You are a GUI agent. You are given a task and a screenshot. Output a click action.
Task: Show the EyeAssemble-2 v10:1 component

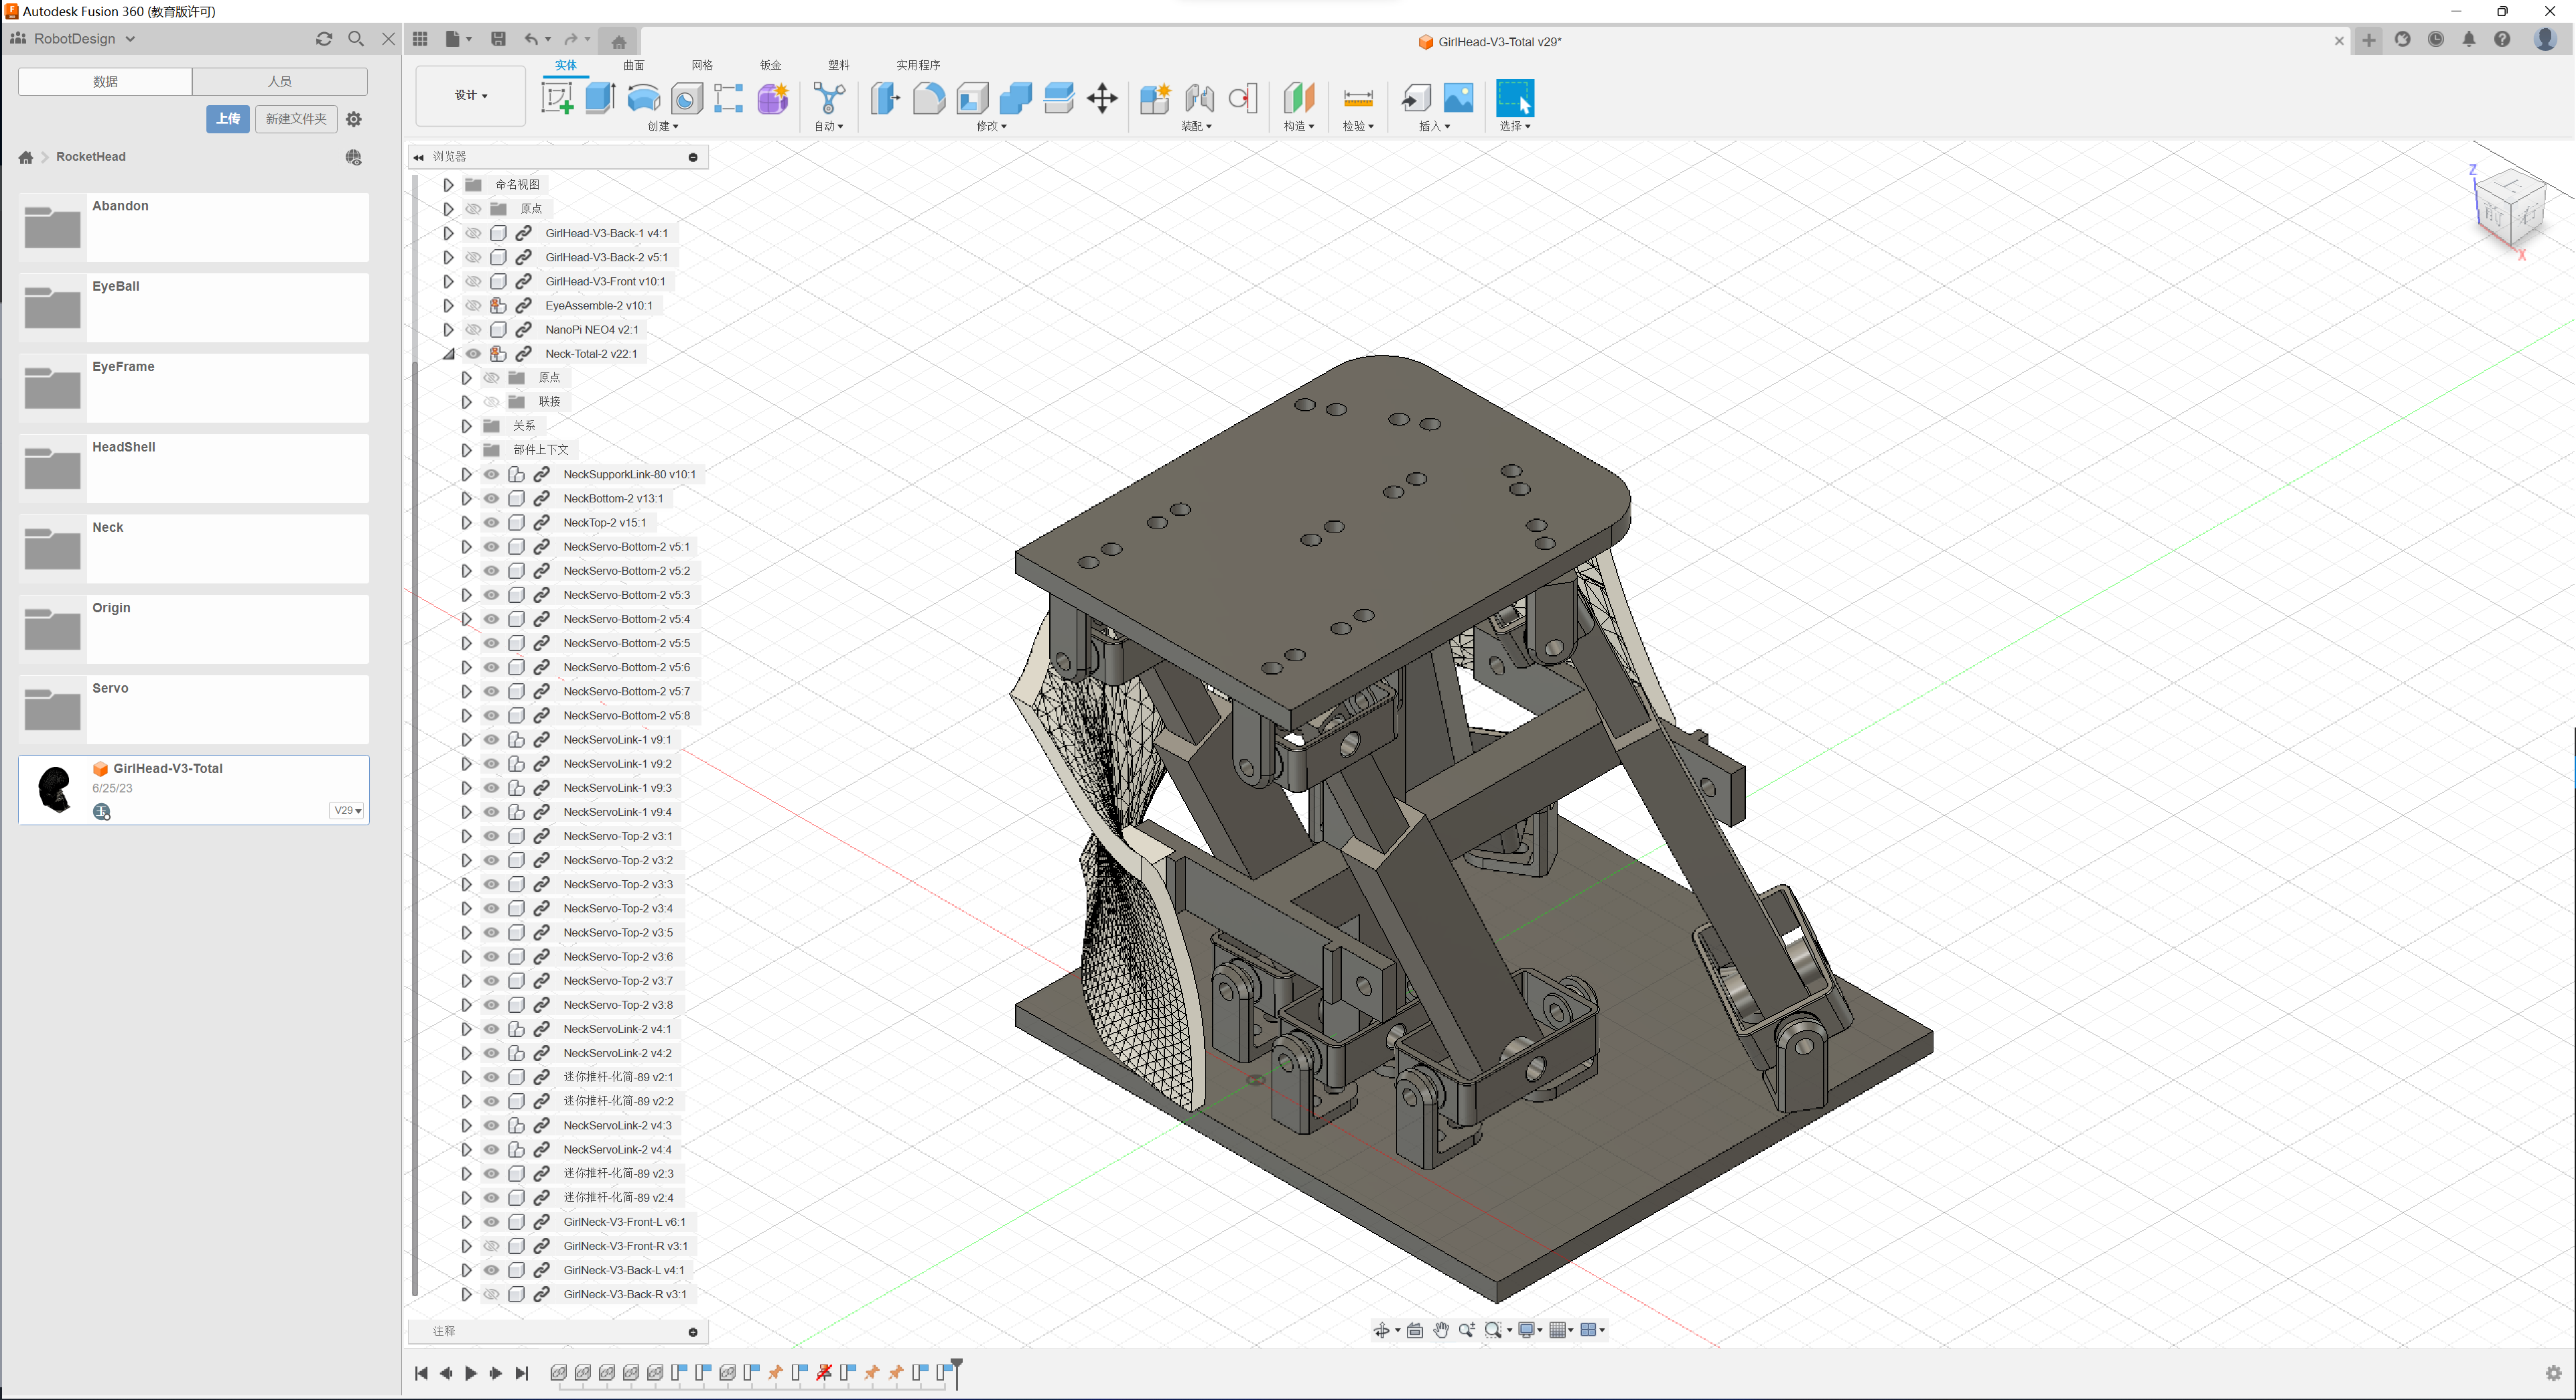[473, 306]
